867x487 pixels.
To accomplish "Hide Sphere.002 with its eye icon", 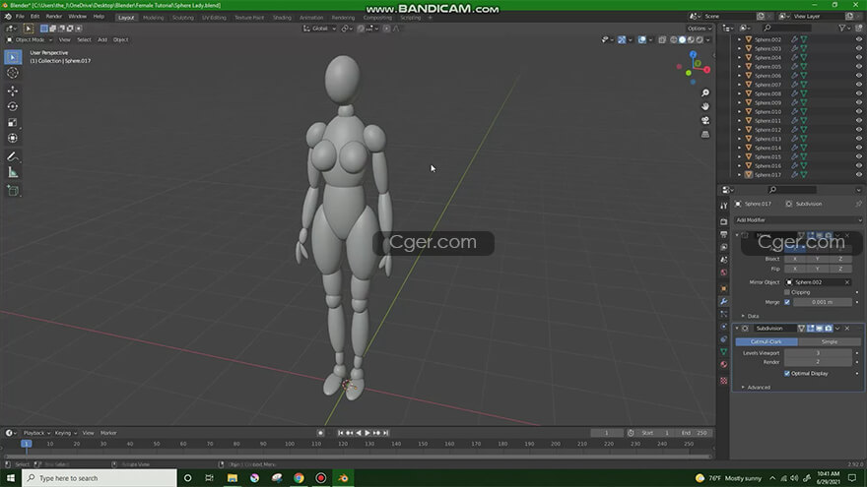I will pos(859,39).
